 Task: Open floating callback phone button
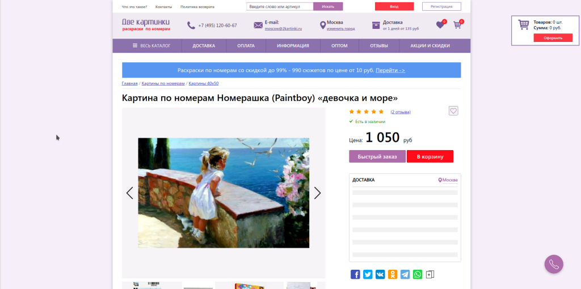[554, 264]
